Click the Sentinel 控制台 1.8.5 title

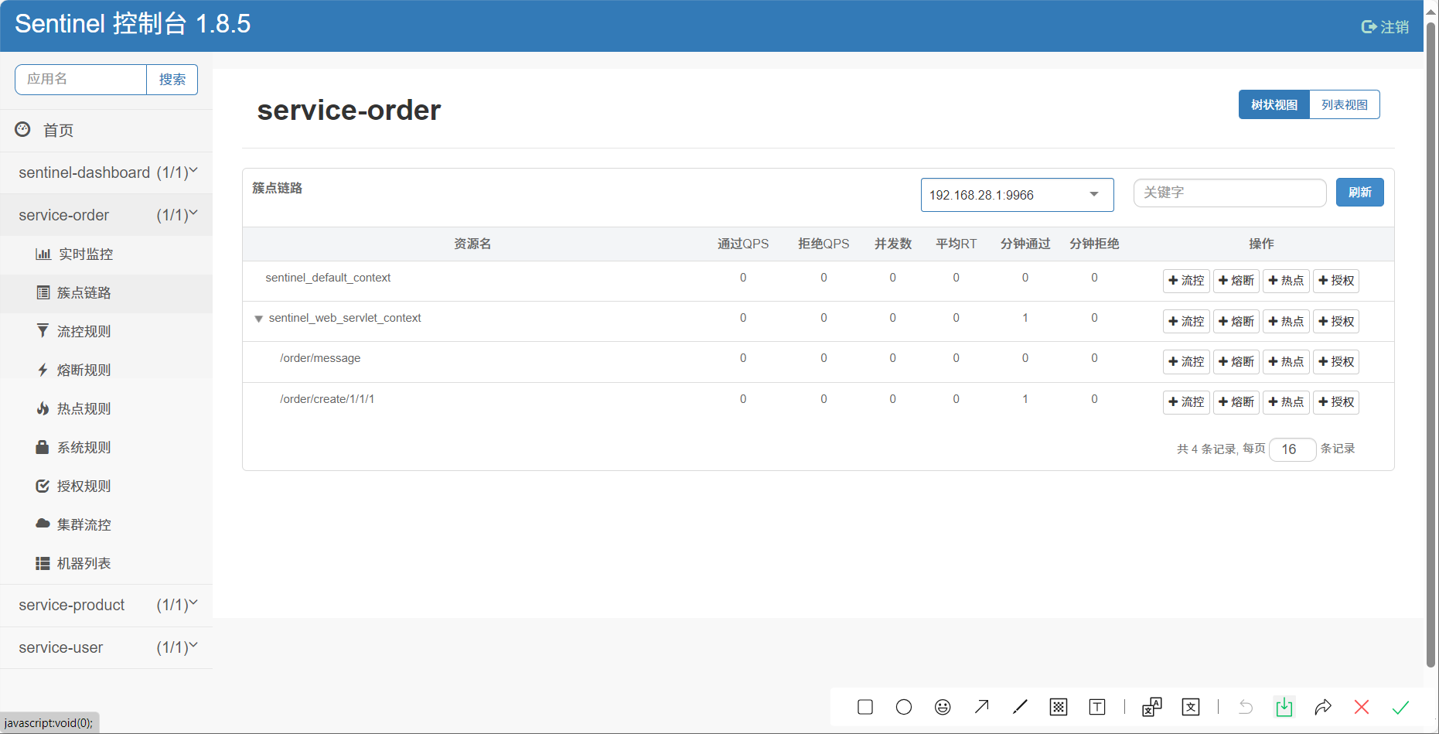[132, 24]
